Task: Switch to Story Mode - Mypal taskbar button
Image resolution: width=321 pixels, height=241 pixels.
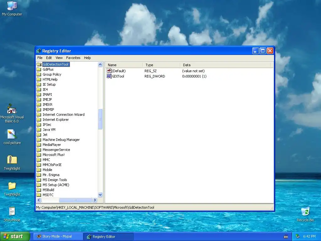Action: 58,237
